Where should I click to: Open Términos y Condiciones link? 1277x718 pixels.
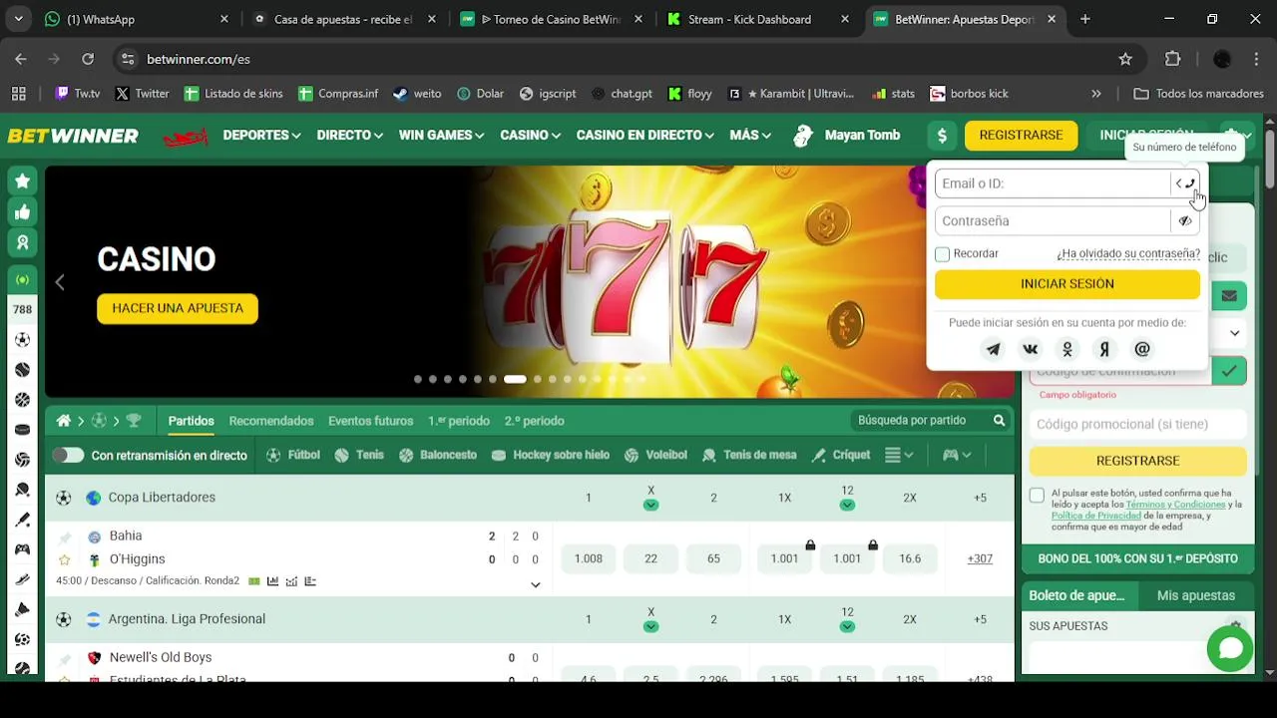(1175, 505)
